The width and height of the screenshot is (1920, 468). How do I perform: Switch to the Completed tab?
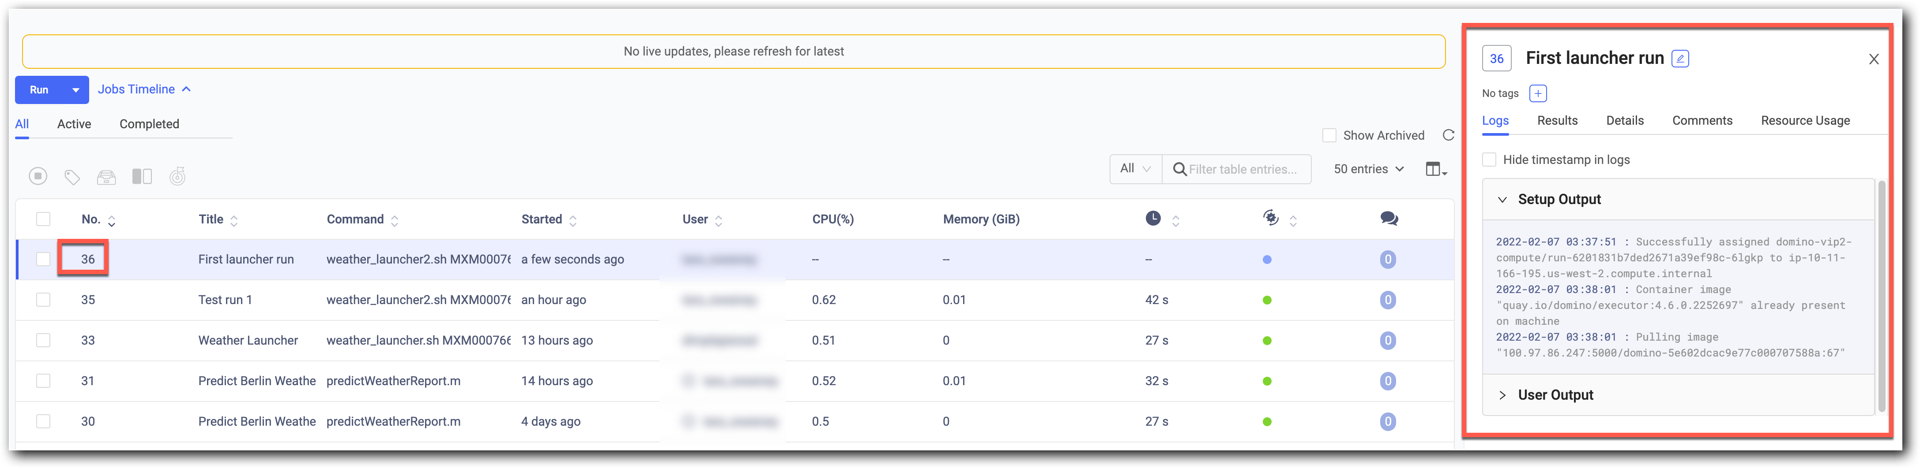pyautogui.click(x=149, y=124)
